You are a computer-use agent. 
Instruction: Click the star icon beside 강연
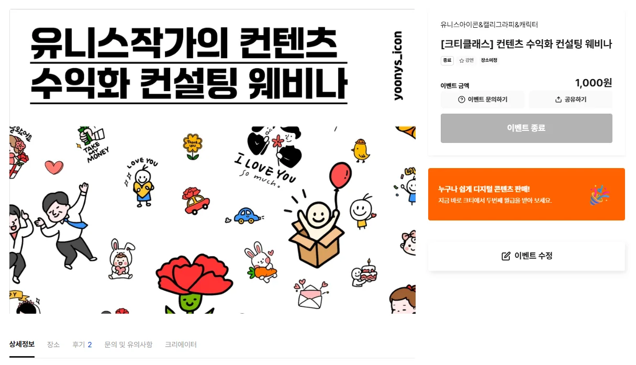462,61
